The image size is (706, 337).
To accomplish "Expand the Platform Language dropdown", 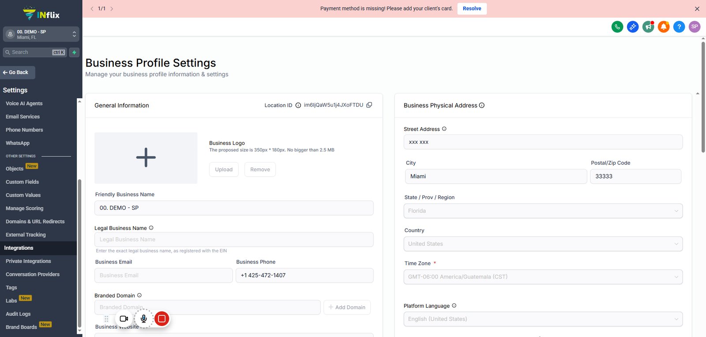I will [x=543, y=319].
